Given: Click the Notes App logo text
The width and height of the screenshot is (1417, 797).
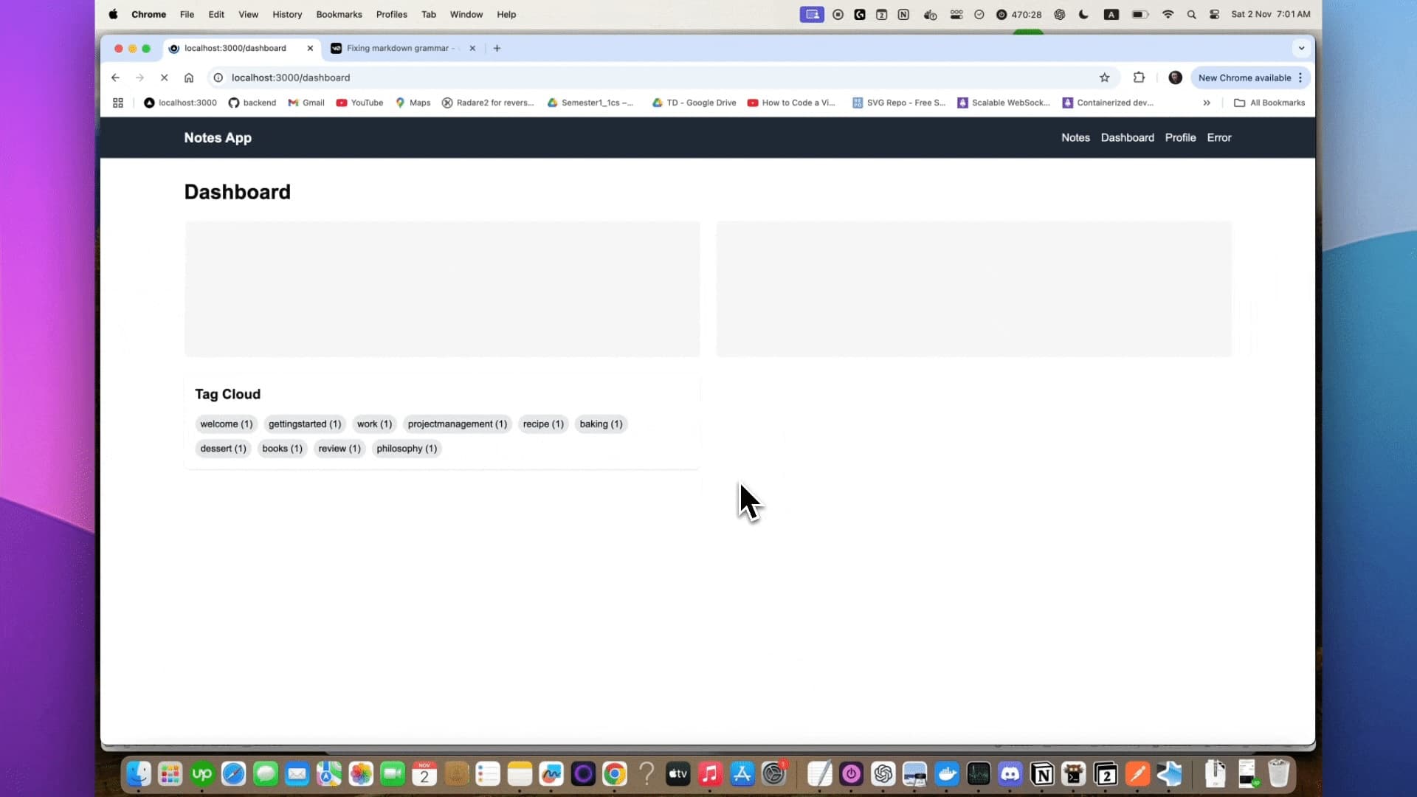Looking at the screenshot, I should (218, 137).
